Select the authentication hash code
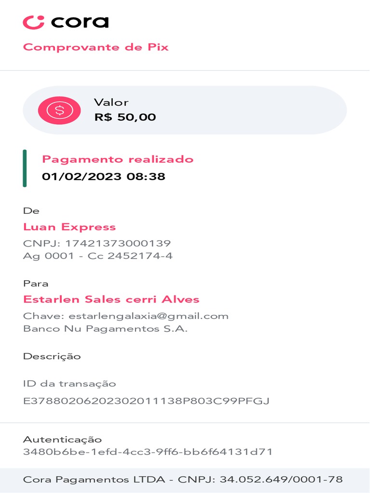The height and width of the screenshot is (493, 370). point(148,452)
